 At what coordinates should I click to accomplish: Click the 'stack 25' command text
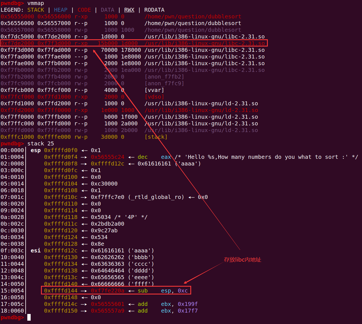click(x=41, y=144)
